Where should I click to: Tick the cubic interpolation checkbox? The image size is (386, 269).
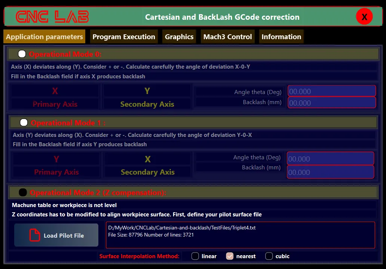click(269, 256)
